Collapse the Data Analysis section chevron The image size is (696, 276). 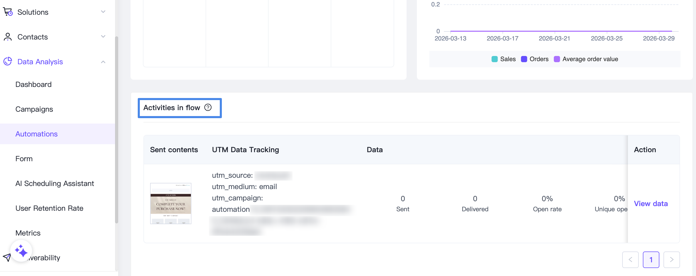click(x=103, y=62)
